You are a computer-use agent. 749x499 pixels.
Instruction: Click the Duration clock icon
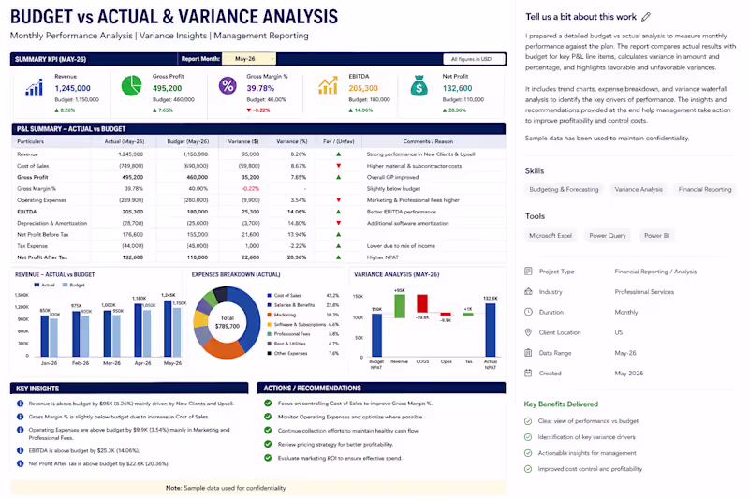[528, 312]
